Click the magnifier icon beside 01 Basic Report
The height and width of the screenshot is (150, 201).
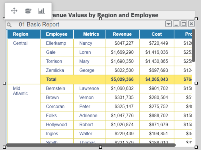click(9, 25)
